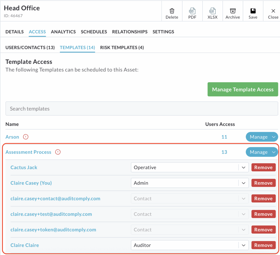Remove Cactus Jack from the template
Screen dimensions: 280x255
[x=263, y=168]
